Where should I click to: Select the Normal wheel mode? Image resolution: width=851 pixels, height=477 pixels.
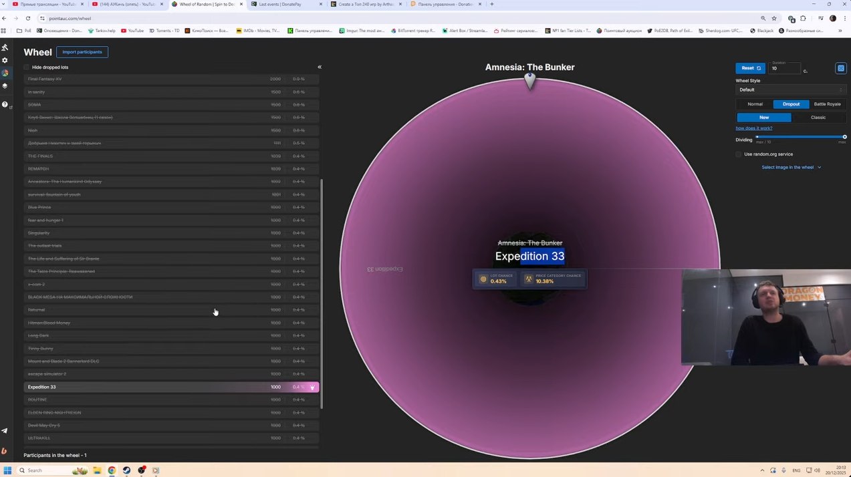(x=755, y=104)
